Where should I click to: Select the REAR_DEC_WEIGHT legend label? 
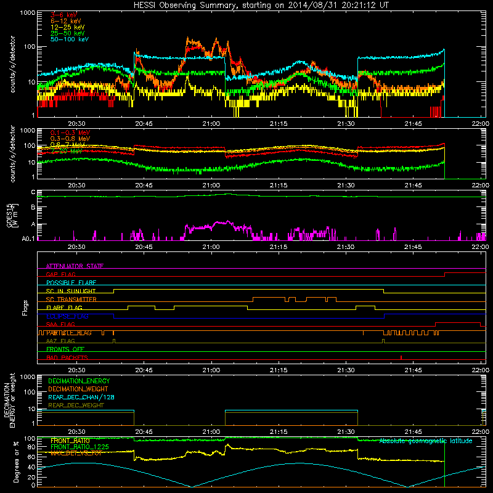pyautogui.click(x=76, y=405)
